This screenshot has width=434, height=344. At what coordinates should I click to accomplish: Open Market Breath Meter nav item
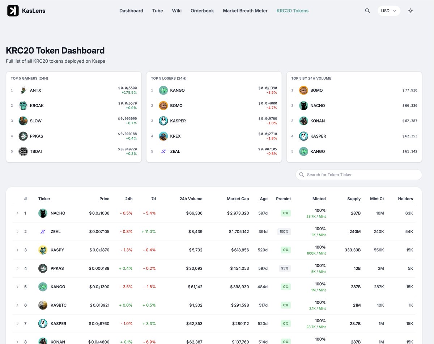click(x=245, y=11)
